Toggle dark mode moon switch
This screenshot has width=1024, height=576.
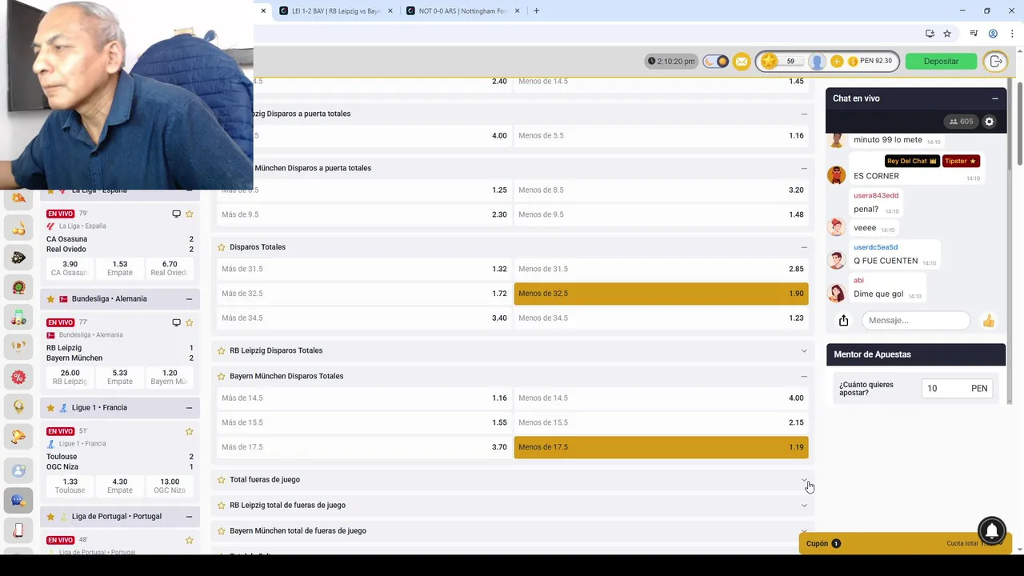tap(716, 62)
